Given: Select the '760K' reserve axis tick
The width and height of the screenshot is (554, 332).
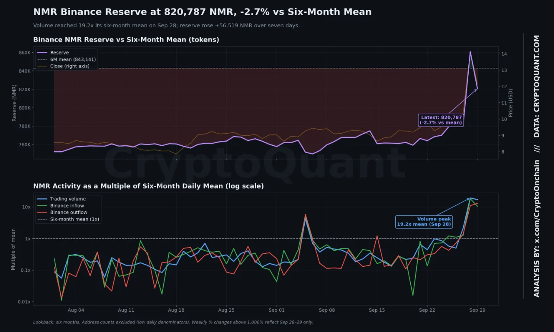Looking at the screenshot, I should click(24, 145).
